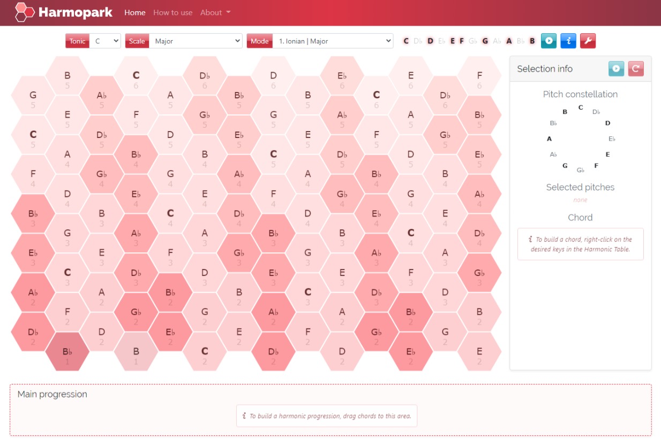Go to the How to use page
661x440 pixels.
(x=172, y=12)
